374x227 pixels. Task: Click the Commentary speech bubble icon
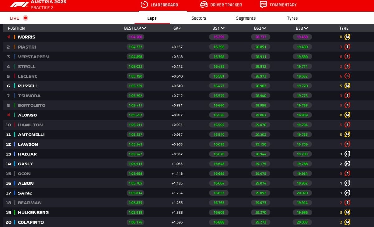263,5
